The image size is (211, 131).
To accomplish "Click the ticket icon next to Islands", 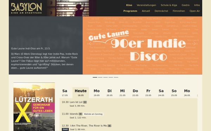I will pyautogui.click(x=81, y=114).
